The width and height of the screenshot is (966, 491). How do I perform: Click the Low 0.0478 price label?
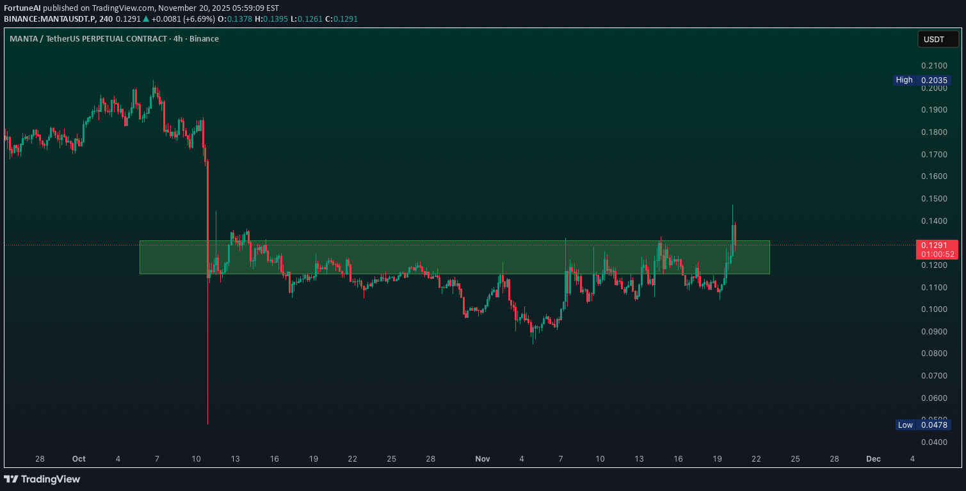pos(922,425)
